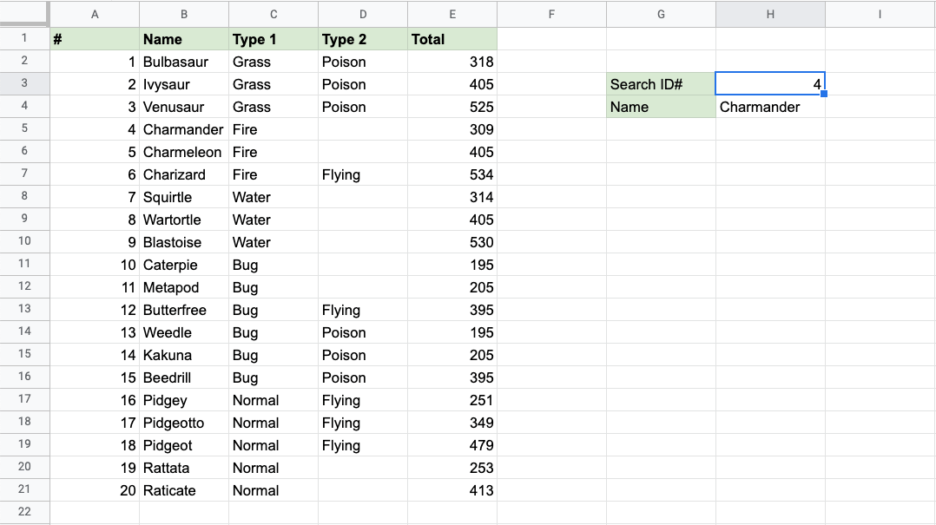Select row 1 header

[x=24, y=39]
